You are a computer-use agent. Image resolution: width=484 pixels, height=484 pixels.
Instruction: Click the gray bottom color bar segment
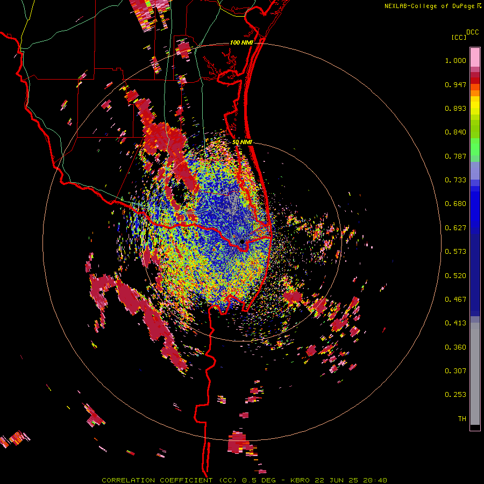[x=475, y=374]
